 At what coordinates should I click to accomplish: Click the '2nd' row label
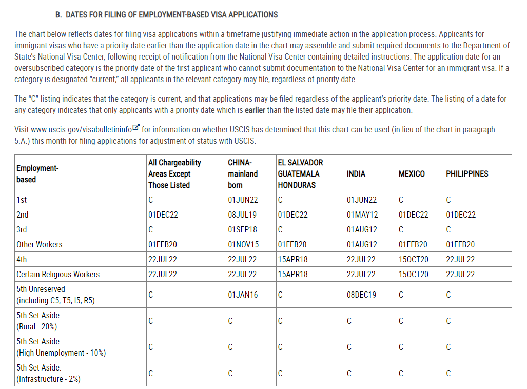tap(23, 215)
